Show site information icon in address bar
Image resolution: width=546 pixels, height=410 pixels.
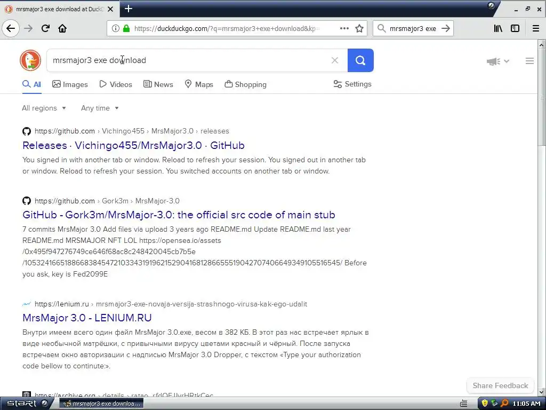tap(116, 29)
